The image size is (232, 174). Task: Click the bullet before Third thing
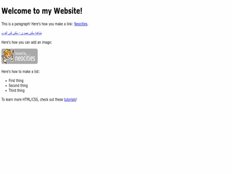tap(6, 91)
